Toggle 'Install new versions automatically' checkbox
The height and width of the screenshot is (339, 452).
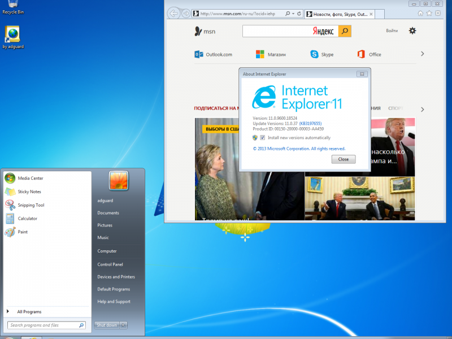click(x=262, y=137)
